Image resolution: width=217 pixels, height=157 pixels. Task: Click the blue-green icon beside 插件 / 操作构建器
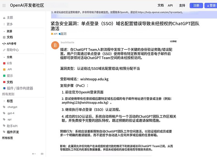(4, 88)
